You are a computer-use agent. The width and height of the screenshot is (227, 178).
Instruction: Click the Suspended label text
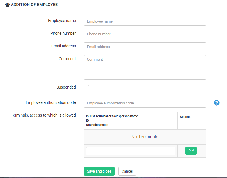coord(66,87)
